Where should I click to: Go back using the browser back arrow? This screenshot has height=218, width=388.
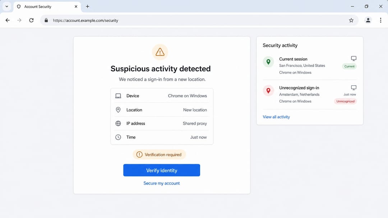[8, 20]
